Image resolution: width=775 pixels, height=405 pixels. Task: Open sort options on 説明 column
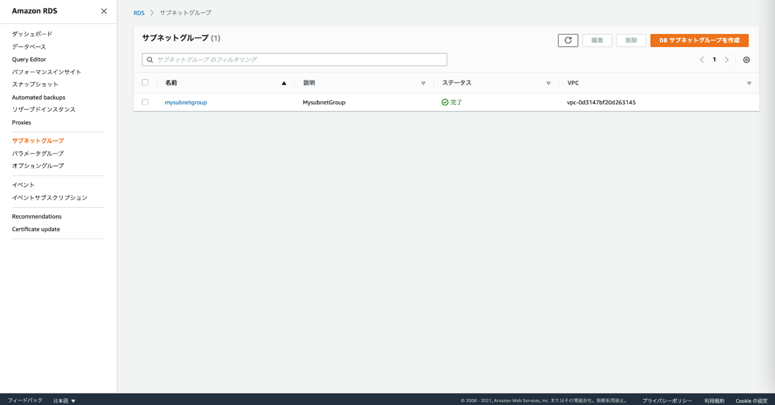tap(423, 83)
